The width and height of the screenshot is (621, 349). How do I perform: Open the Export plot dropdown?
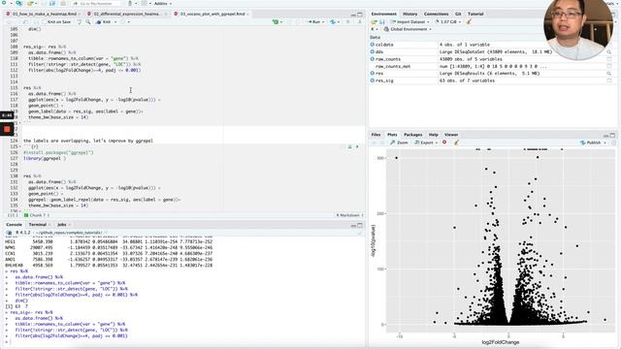pyautogui.click(x=426, y=143)
